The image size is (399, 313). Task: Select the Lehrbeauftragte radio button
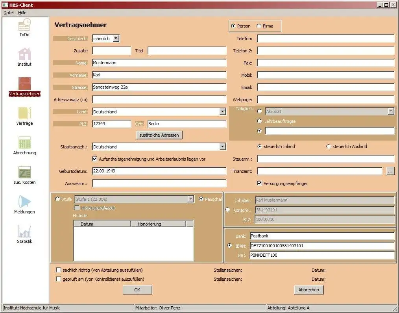259,121
